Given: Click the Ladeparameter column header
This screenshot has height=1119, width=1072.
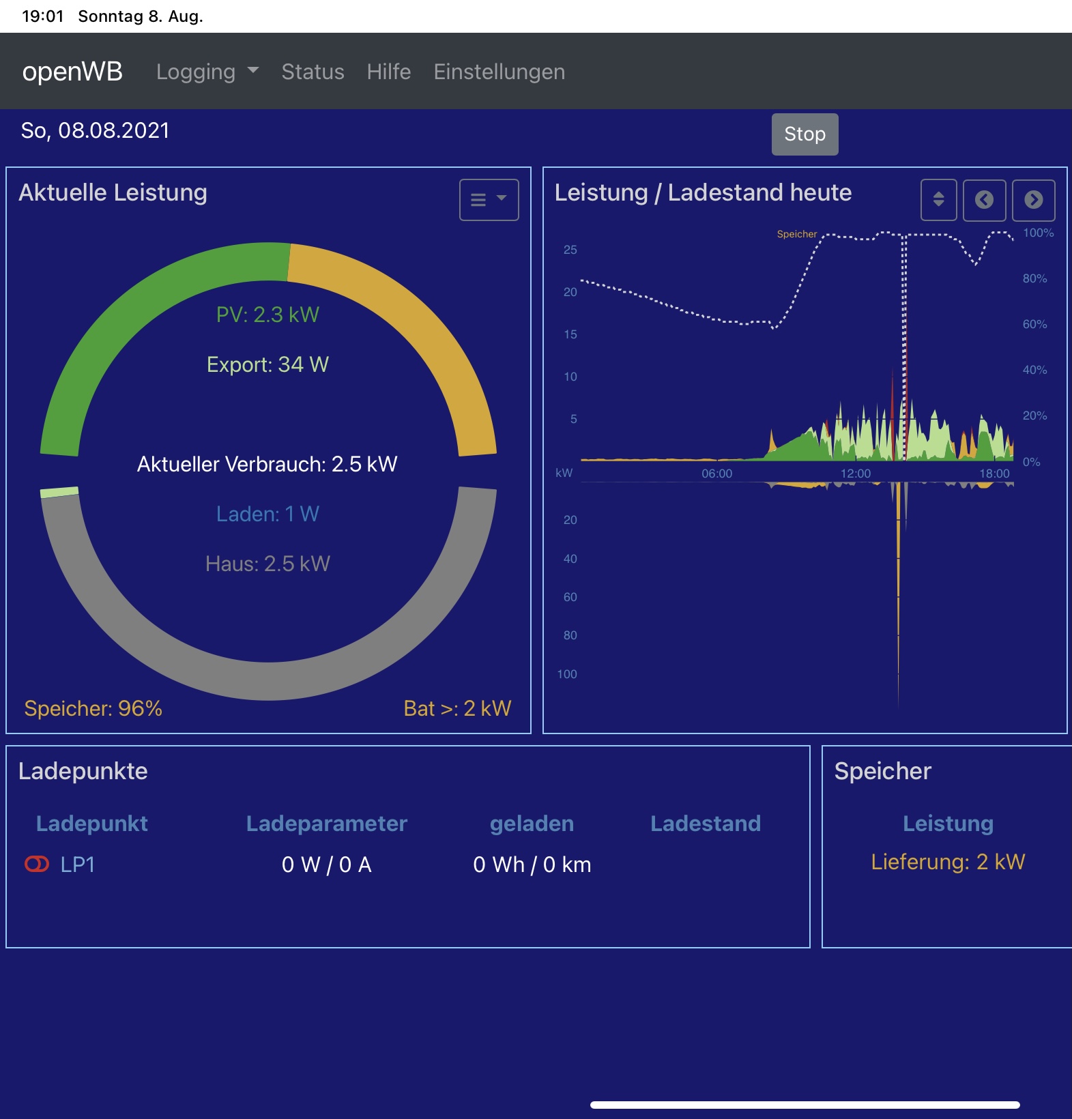Looking at the screenshot, I should pos(326,824).
